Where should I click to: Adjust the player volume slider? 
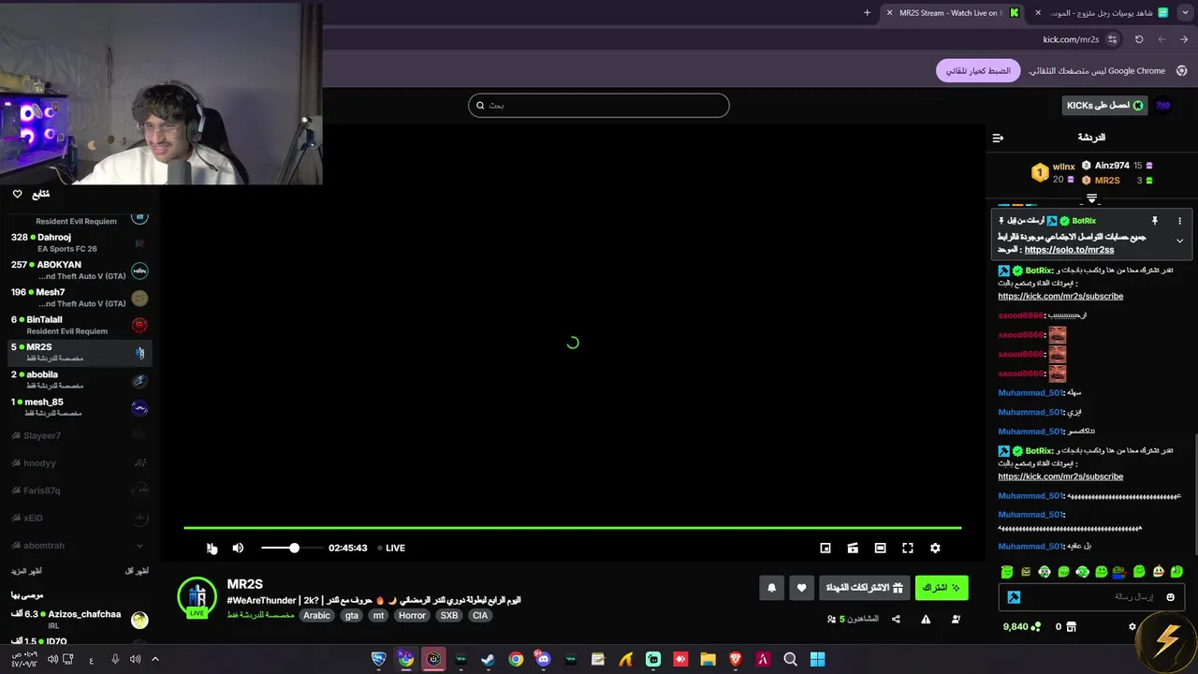click(293, 548)
